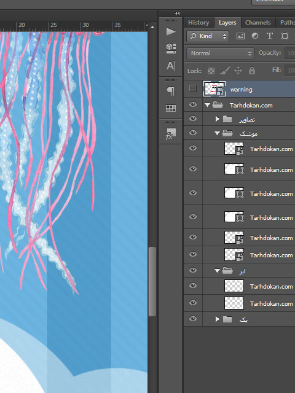Viewport: 295px width, 393px height.
Task: Click the بک group's folder icon
Action: coord(227,319)
